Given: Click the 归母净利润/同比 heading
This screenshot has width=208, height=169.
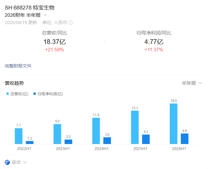Looking at the screenshot, I should point(154,33).
